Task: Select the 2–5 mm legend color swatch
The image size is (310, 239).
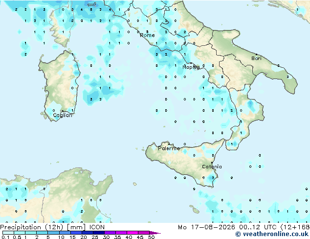Action: pyautogui.click(x=42, y=233)
